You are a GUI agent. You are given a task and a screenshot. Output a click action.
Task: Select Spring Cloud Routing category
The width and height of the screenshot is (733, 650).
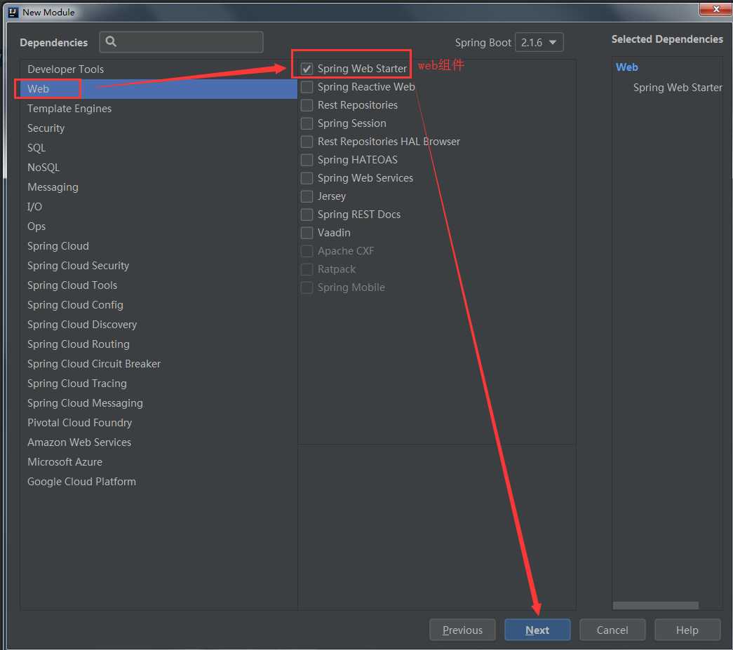(159, 344)
